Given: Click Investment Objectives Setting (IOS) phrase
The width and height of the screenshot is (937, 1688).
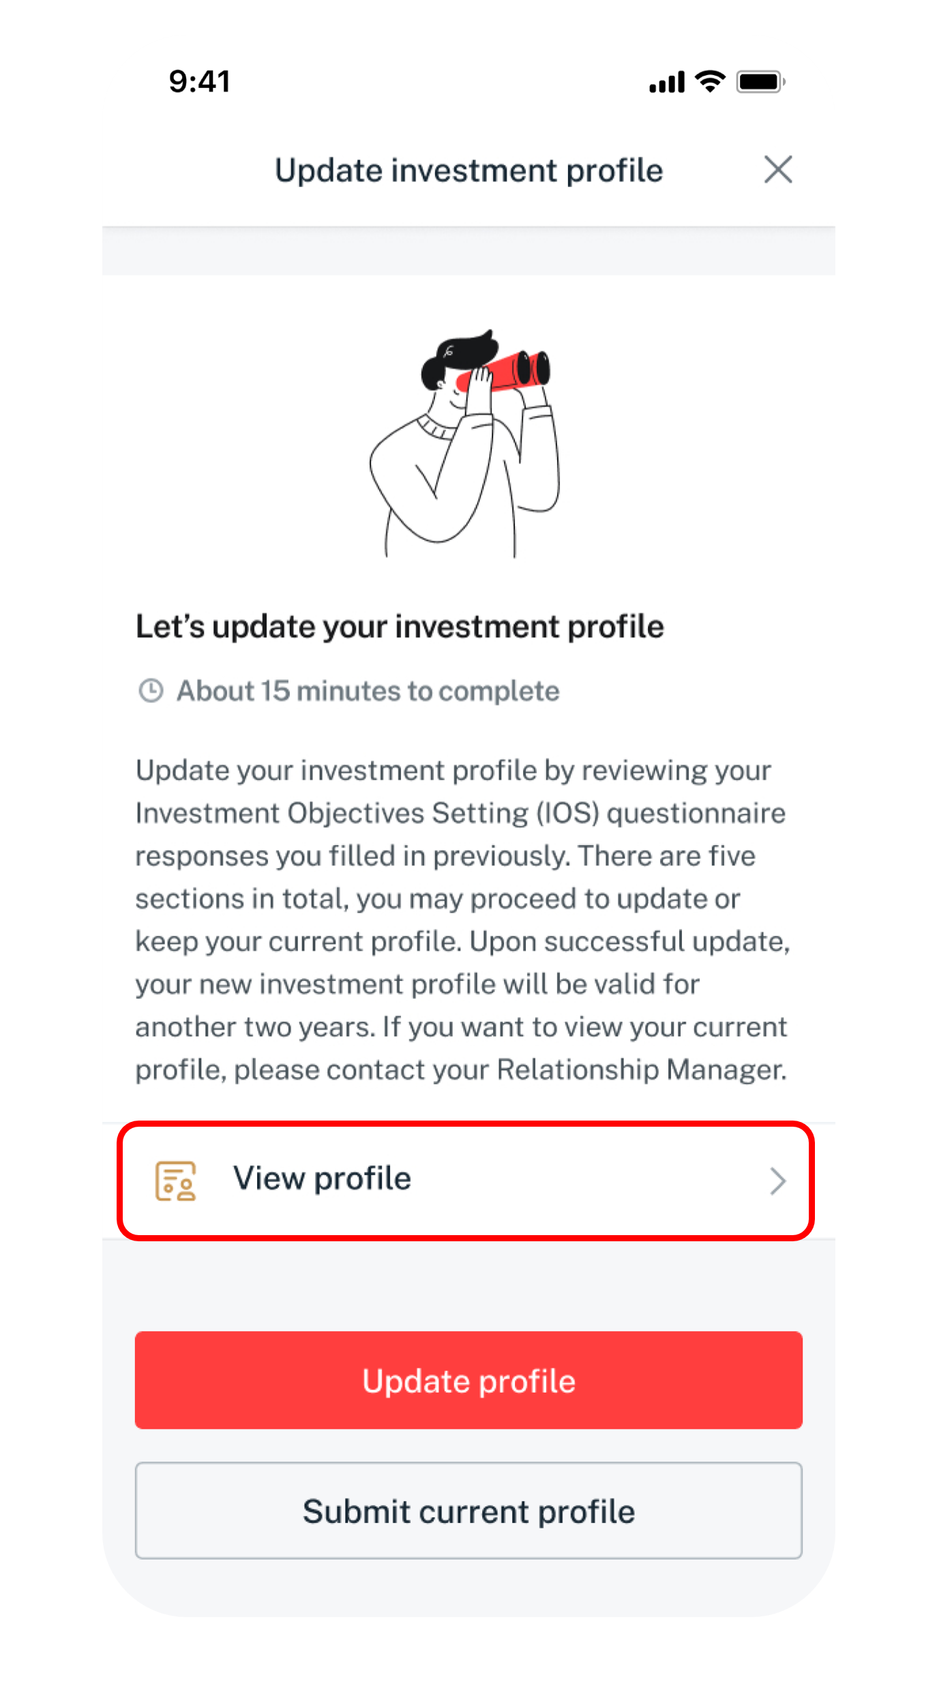Looking at the screenshot, I should pos(367,813).
